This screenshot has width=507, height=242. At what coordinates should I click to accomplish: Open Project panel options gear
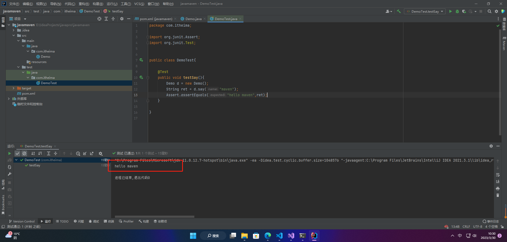coord(122,19)
